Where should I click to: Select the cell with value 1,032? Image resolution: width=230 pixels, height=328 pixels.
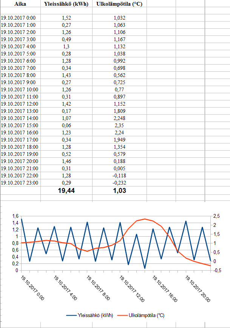(119, 18)
